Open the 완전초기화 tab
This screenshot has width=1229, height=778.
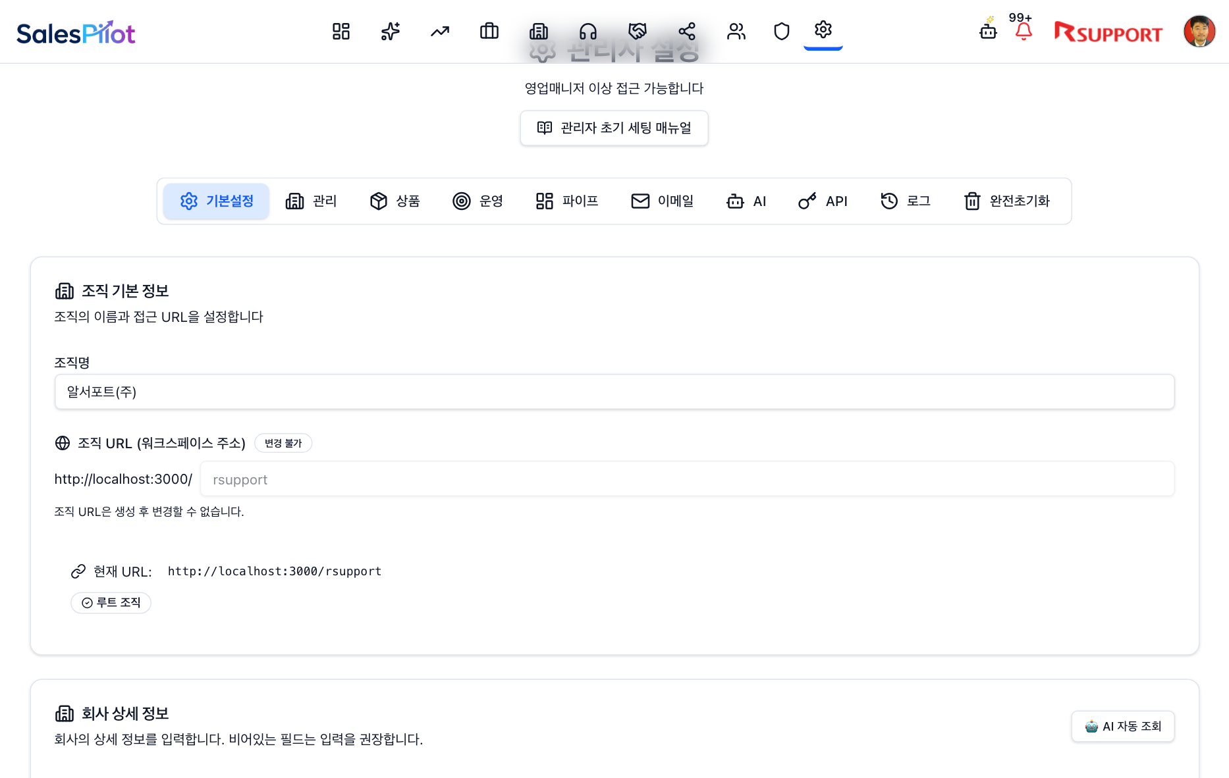1006,201
